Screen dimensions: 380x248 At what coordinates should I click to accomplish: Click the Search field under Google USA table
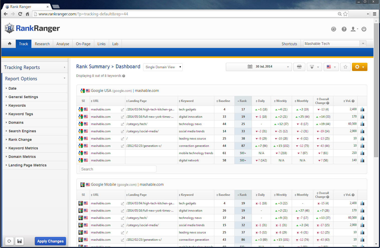click(118, 169)
